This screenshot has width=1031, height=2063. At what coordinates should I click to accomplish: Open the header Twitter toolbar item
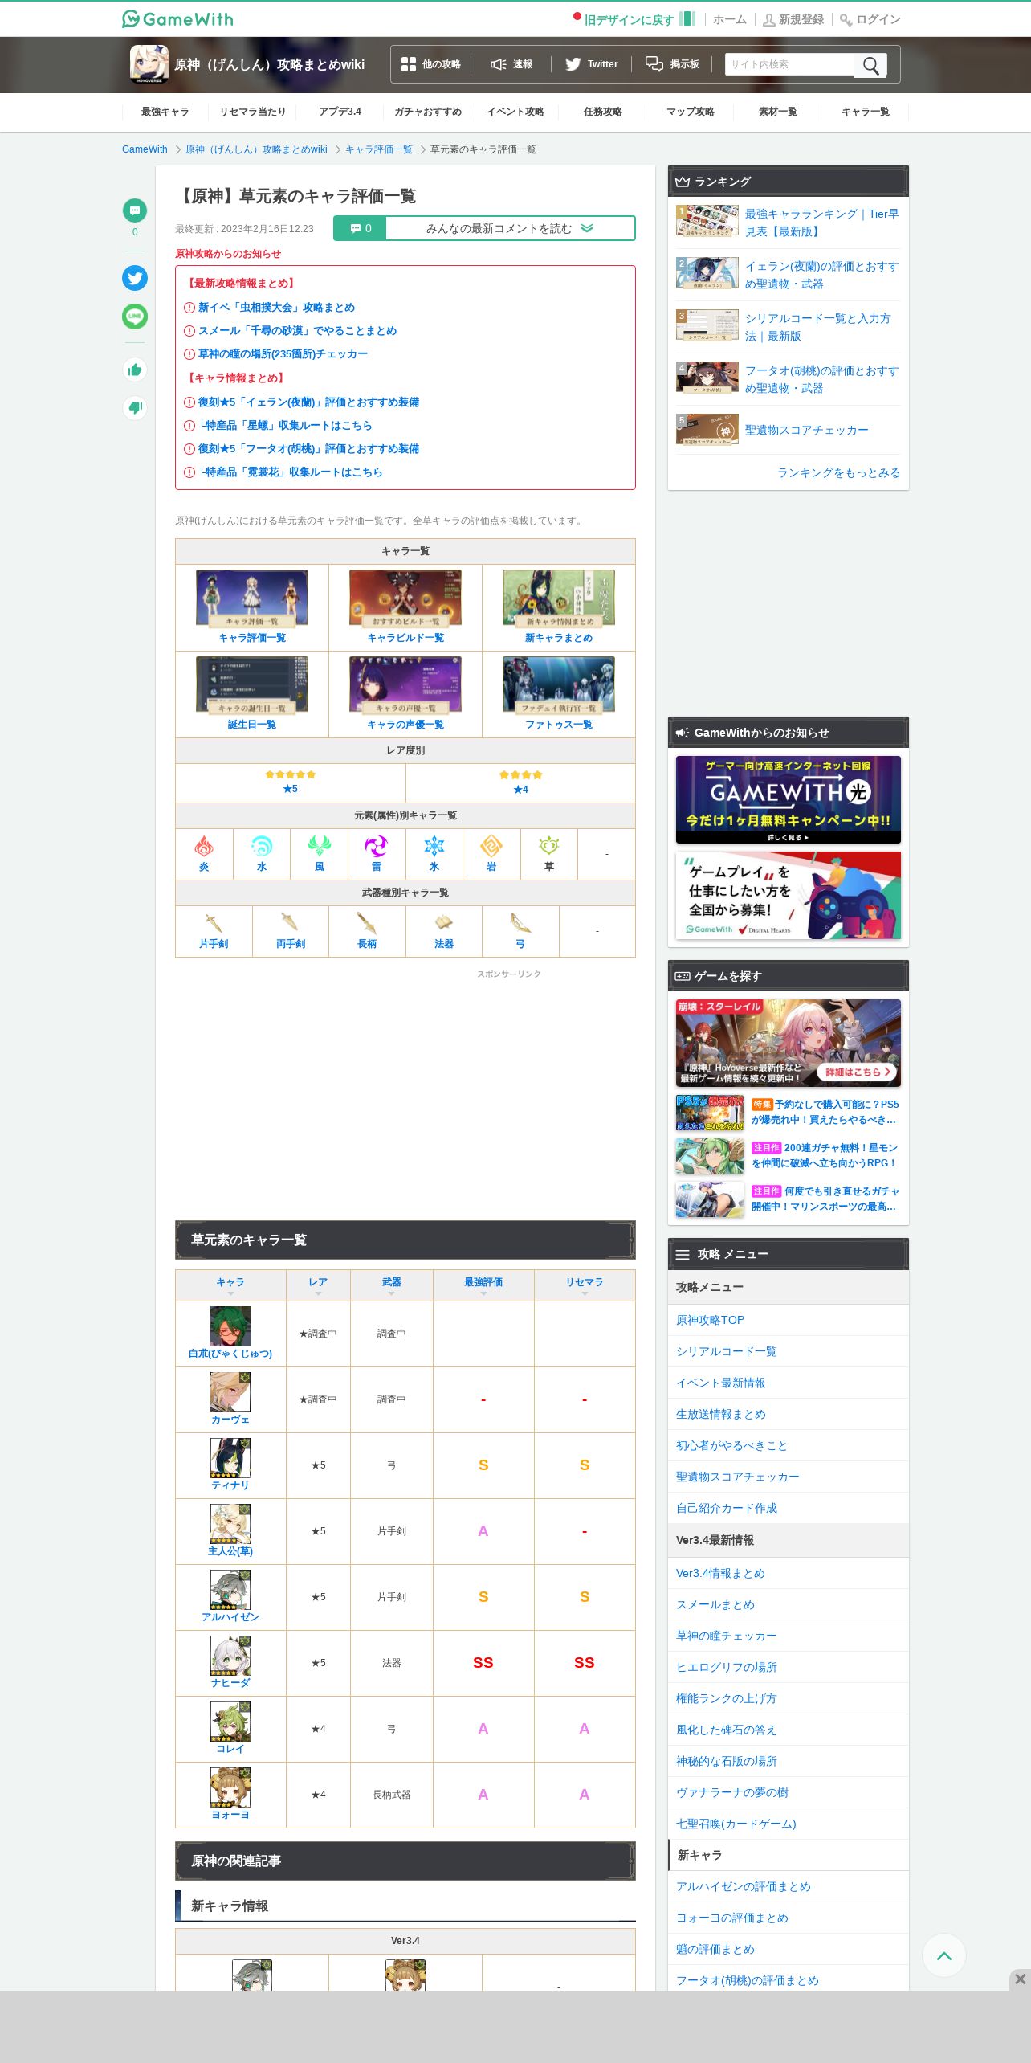592,64
